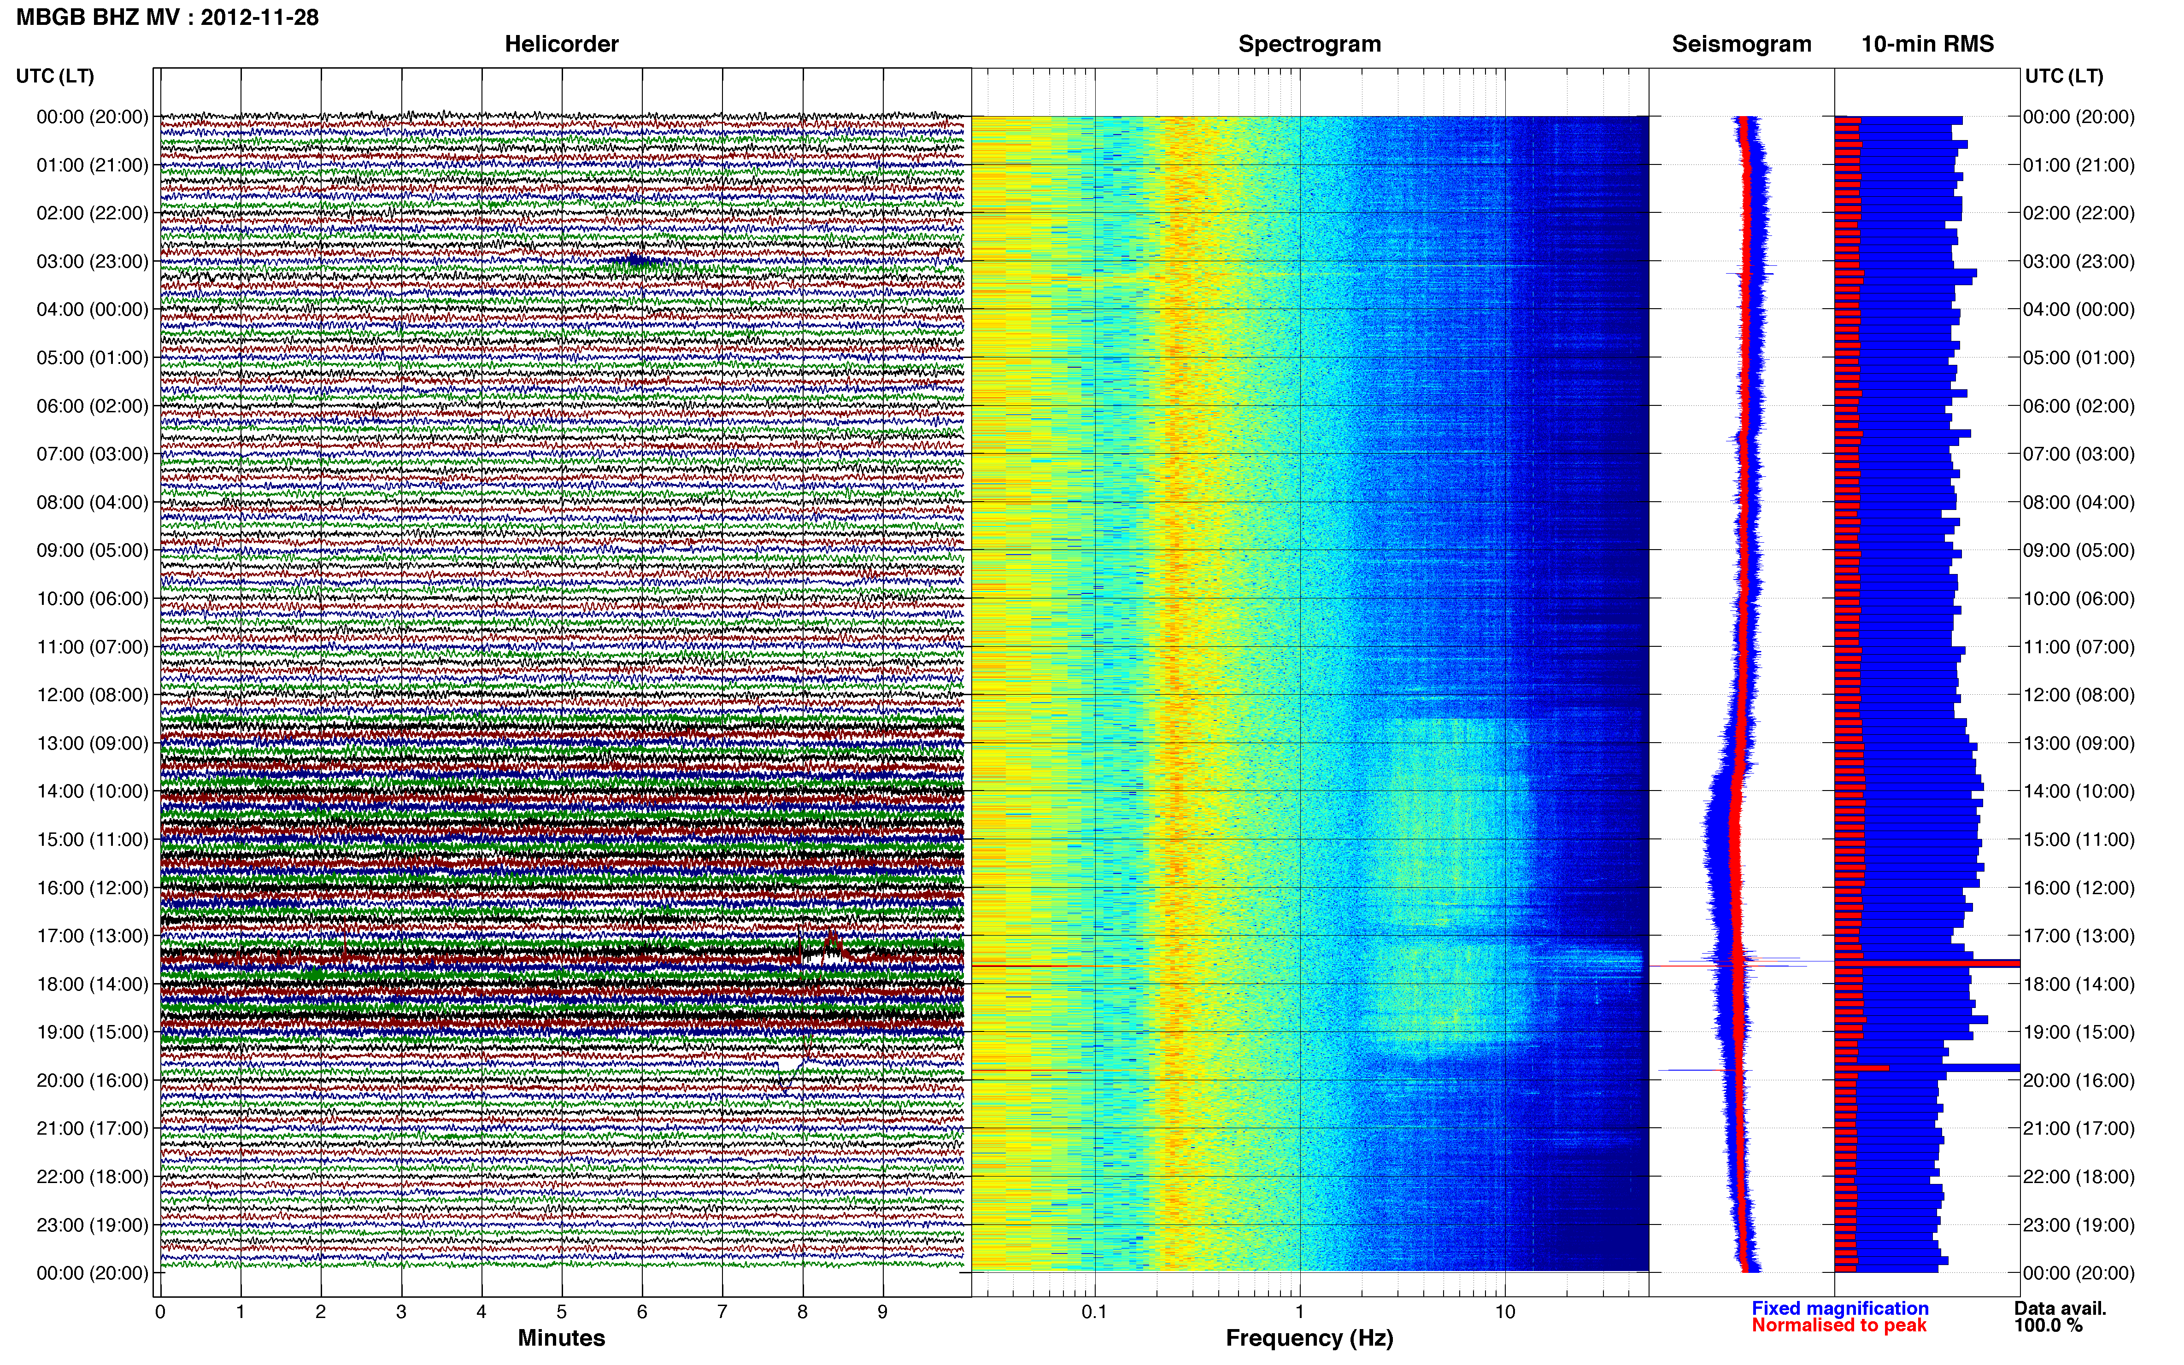Viewport: 2184px width, 1365px height.
Task: Click the left 'UTC (LT)' axis label
Action: [x=55, y=76]
